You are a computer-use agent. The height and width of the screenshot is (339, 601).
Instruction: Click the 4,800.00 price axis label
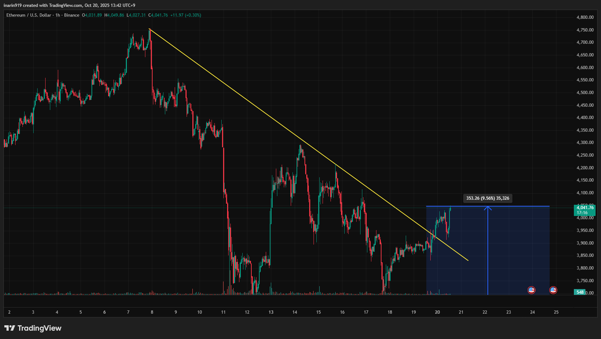point(585,17)
